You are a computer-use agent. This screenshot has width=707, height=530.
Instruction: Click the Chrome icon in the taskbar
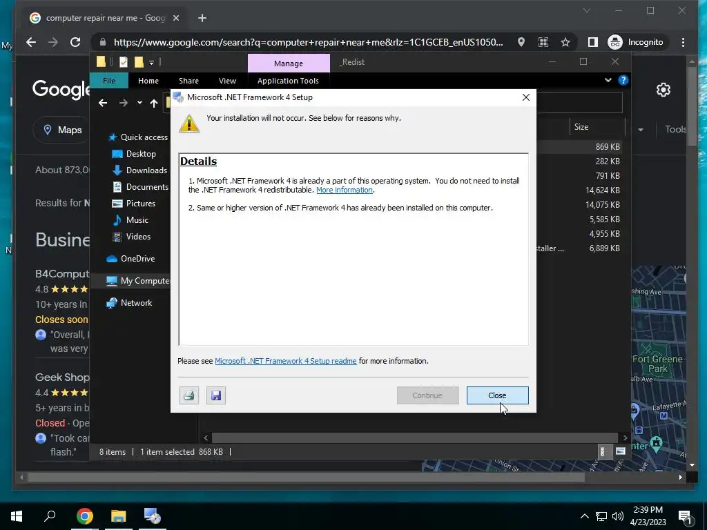tap(84, 516)
